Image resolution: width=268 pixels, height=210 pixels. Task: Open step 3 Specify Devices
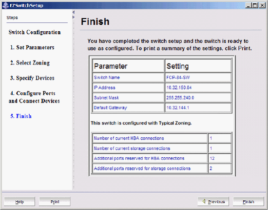click(32, 78)
